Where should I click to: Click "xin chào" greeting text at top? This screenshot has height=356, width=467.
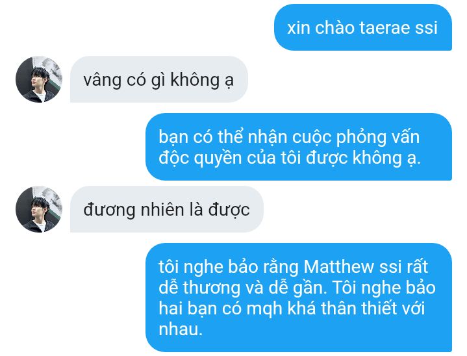click(x=320, y=28)
